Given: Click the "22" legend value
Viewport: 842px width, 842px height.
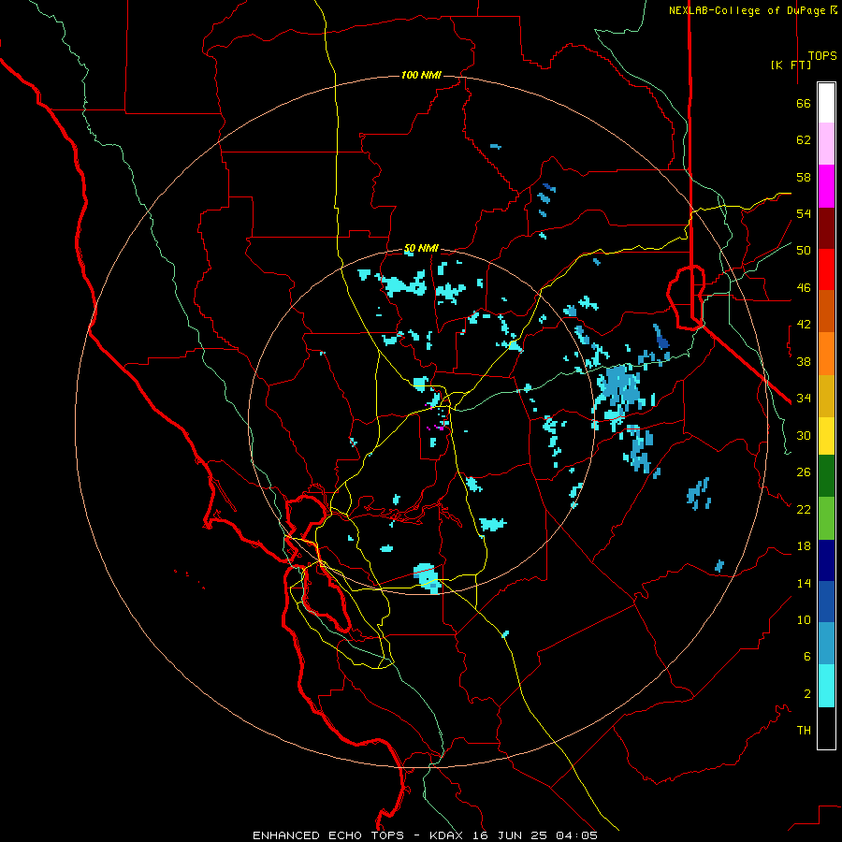Looking at the screenshot, I should tap(804, 509).
